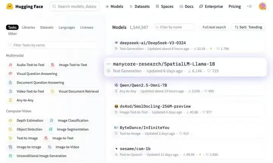Click the Any-to-Any task icon

coord(11,100)
